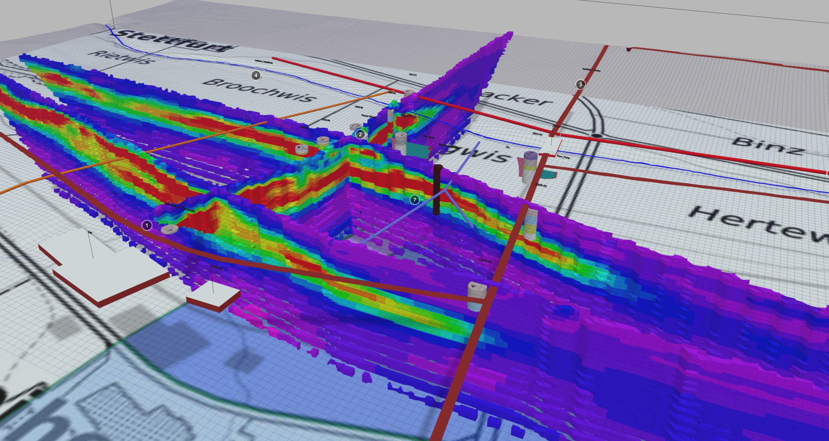The height and width of the screenshot is (441, 829).
Task: Click the numbered hotspot marker 1
Action: [147, 226]
